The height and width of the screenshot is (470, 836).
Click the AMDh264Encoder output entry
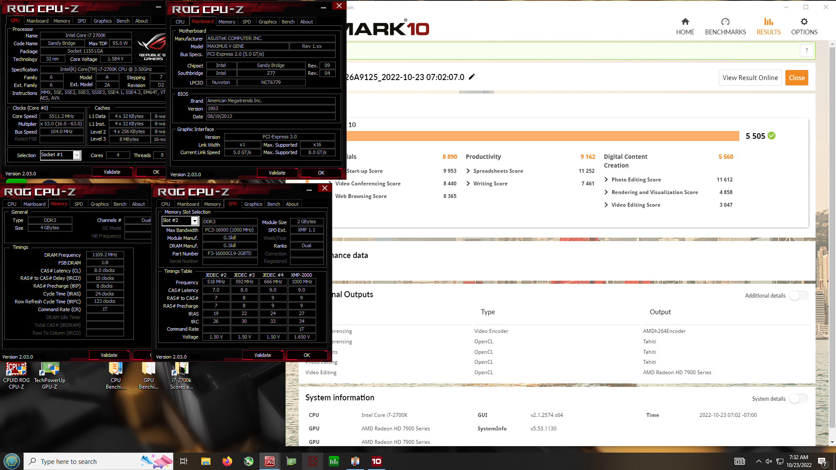(664, 331)
